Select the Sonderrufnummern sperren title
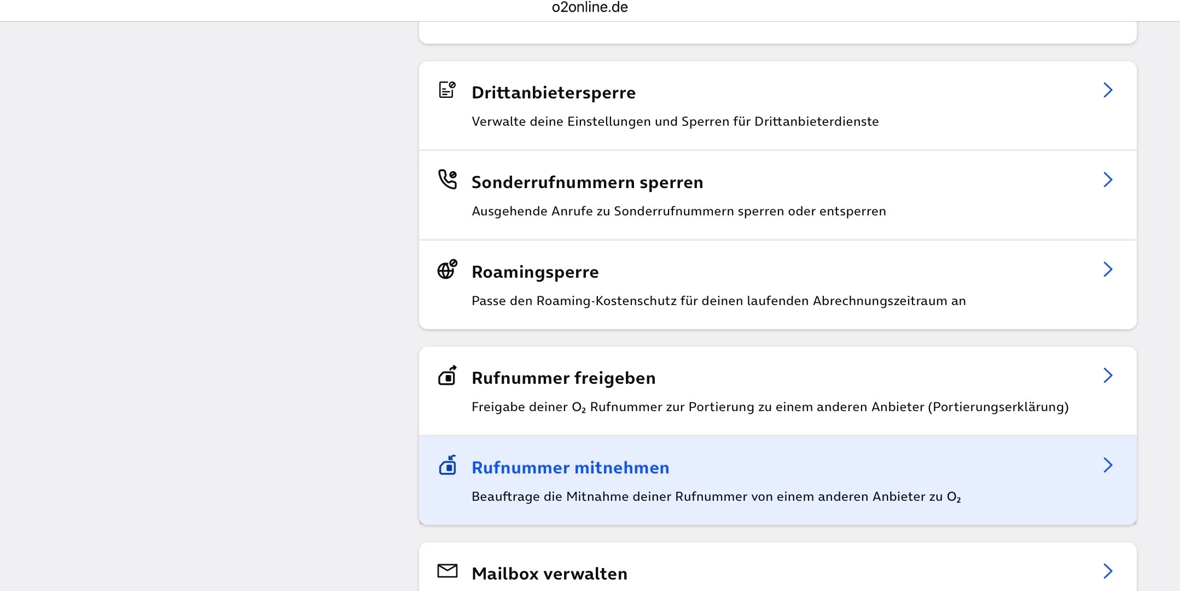The height and width of the screenshot is (591, 1180). 587,182
